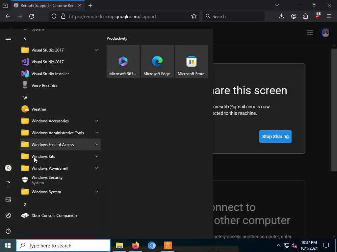Viewport: 337px width, 252px height.
Task: Open user account icon in Start sidebar
Action: click(8, 168)
